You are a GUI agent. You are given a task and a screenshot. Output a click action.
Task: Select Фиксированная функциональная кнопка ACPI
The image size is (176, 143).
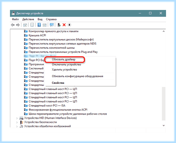58,110
